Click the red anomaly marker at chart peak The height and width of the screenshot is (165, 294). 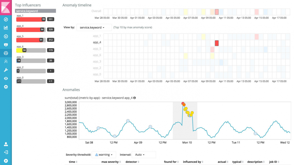pyautogui.click(x=183, y=104)
